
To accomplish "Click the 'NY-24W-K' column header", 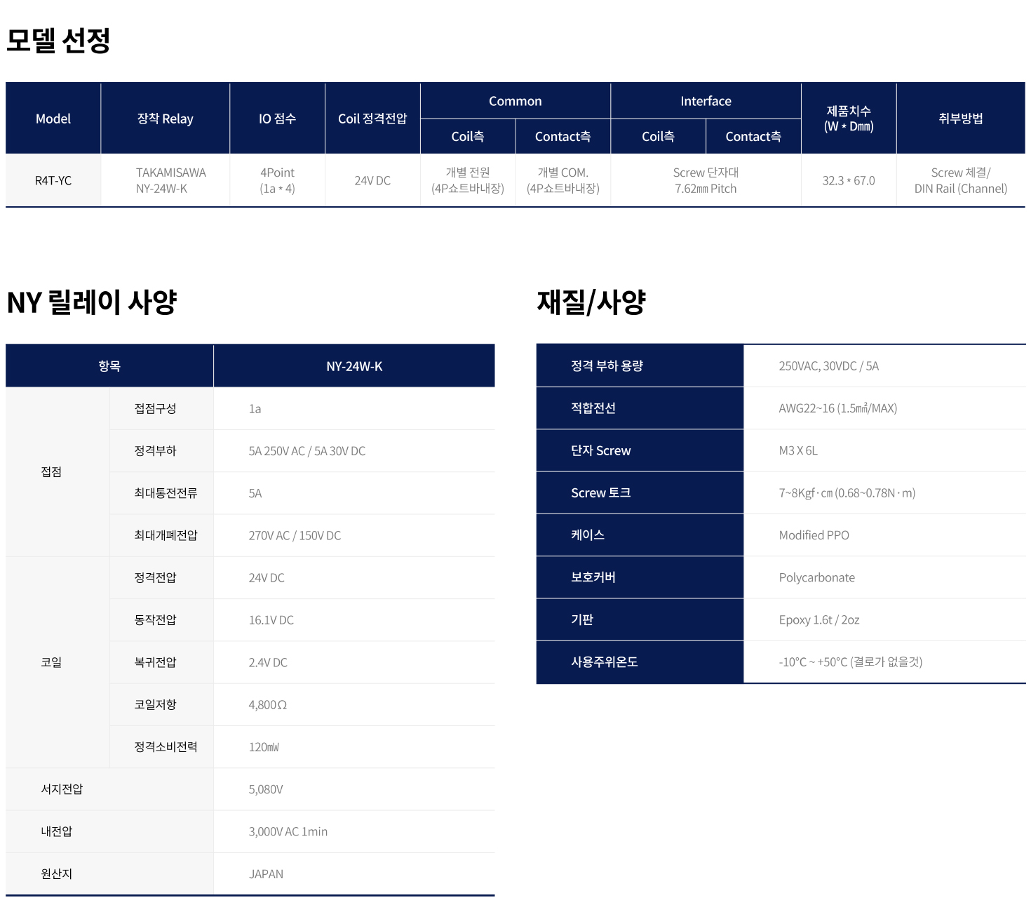I will click(x=354, y=365).
